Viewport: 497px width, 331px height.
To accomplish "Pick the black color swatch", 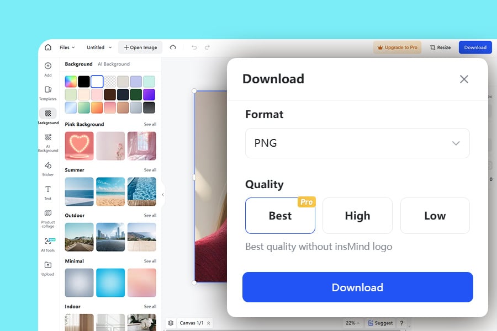I will click(x=84, y=82).
